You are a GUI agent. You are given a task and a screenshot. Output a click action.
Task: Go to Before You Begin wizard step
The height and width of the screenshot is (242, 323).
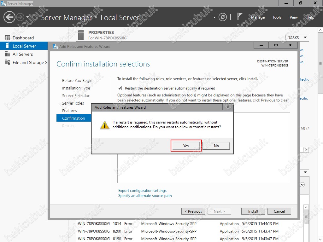point(77,80)
